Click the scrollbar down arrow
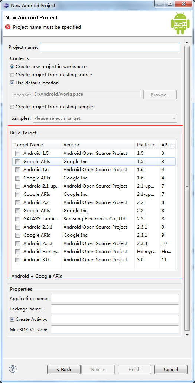The image size is (195, 383). [187, 335]
